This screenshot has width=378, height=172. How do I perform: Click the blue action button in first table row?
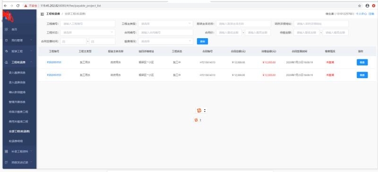[362, 62]
